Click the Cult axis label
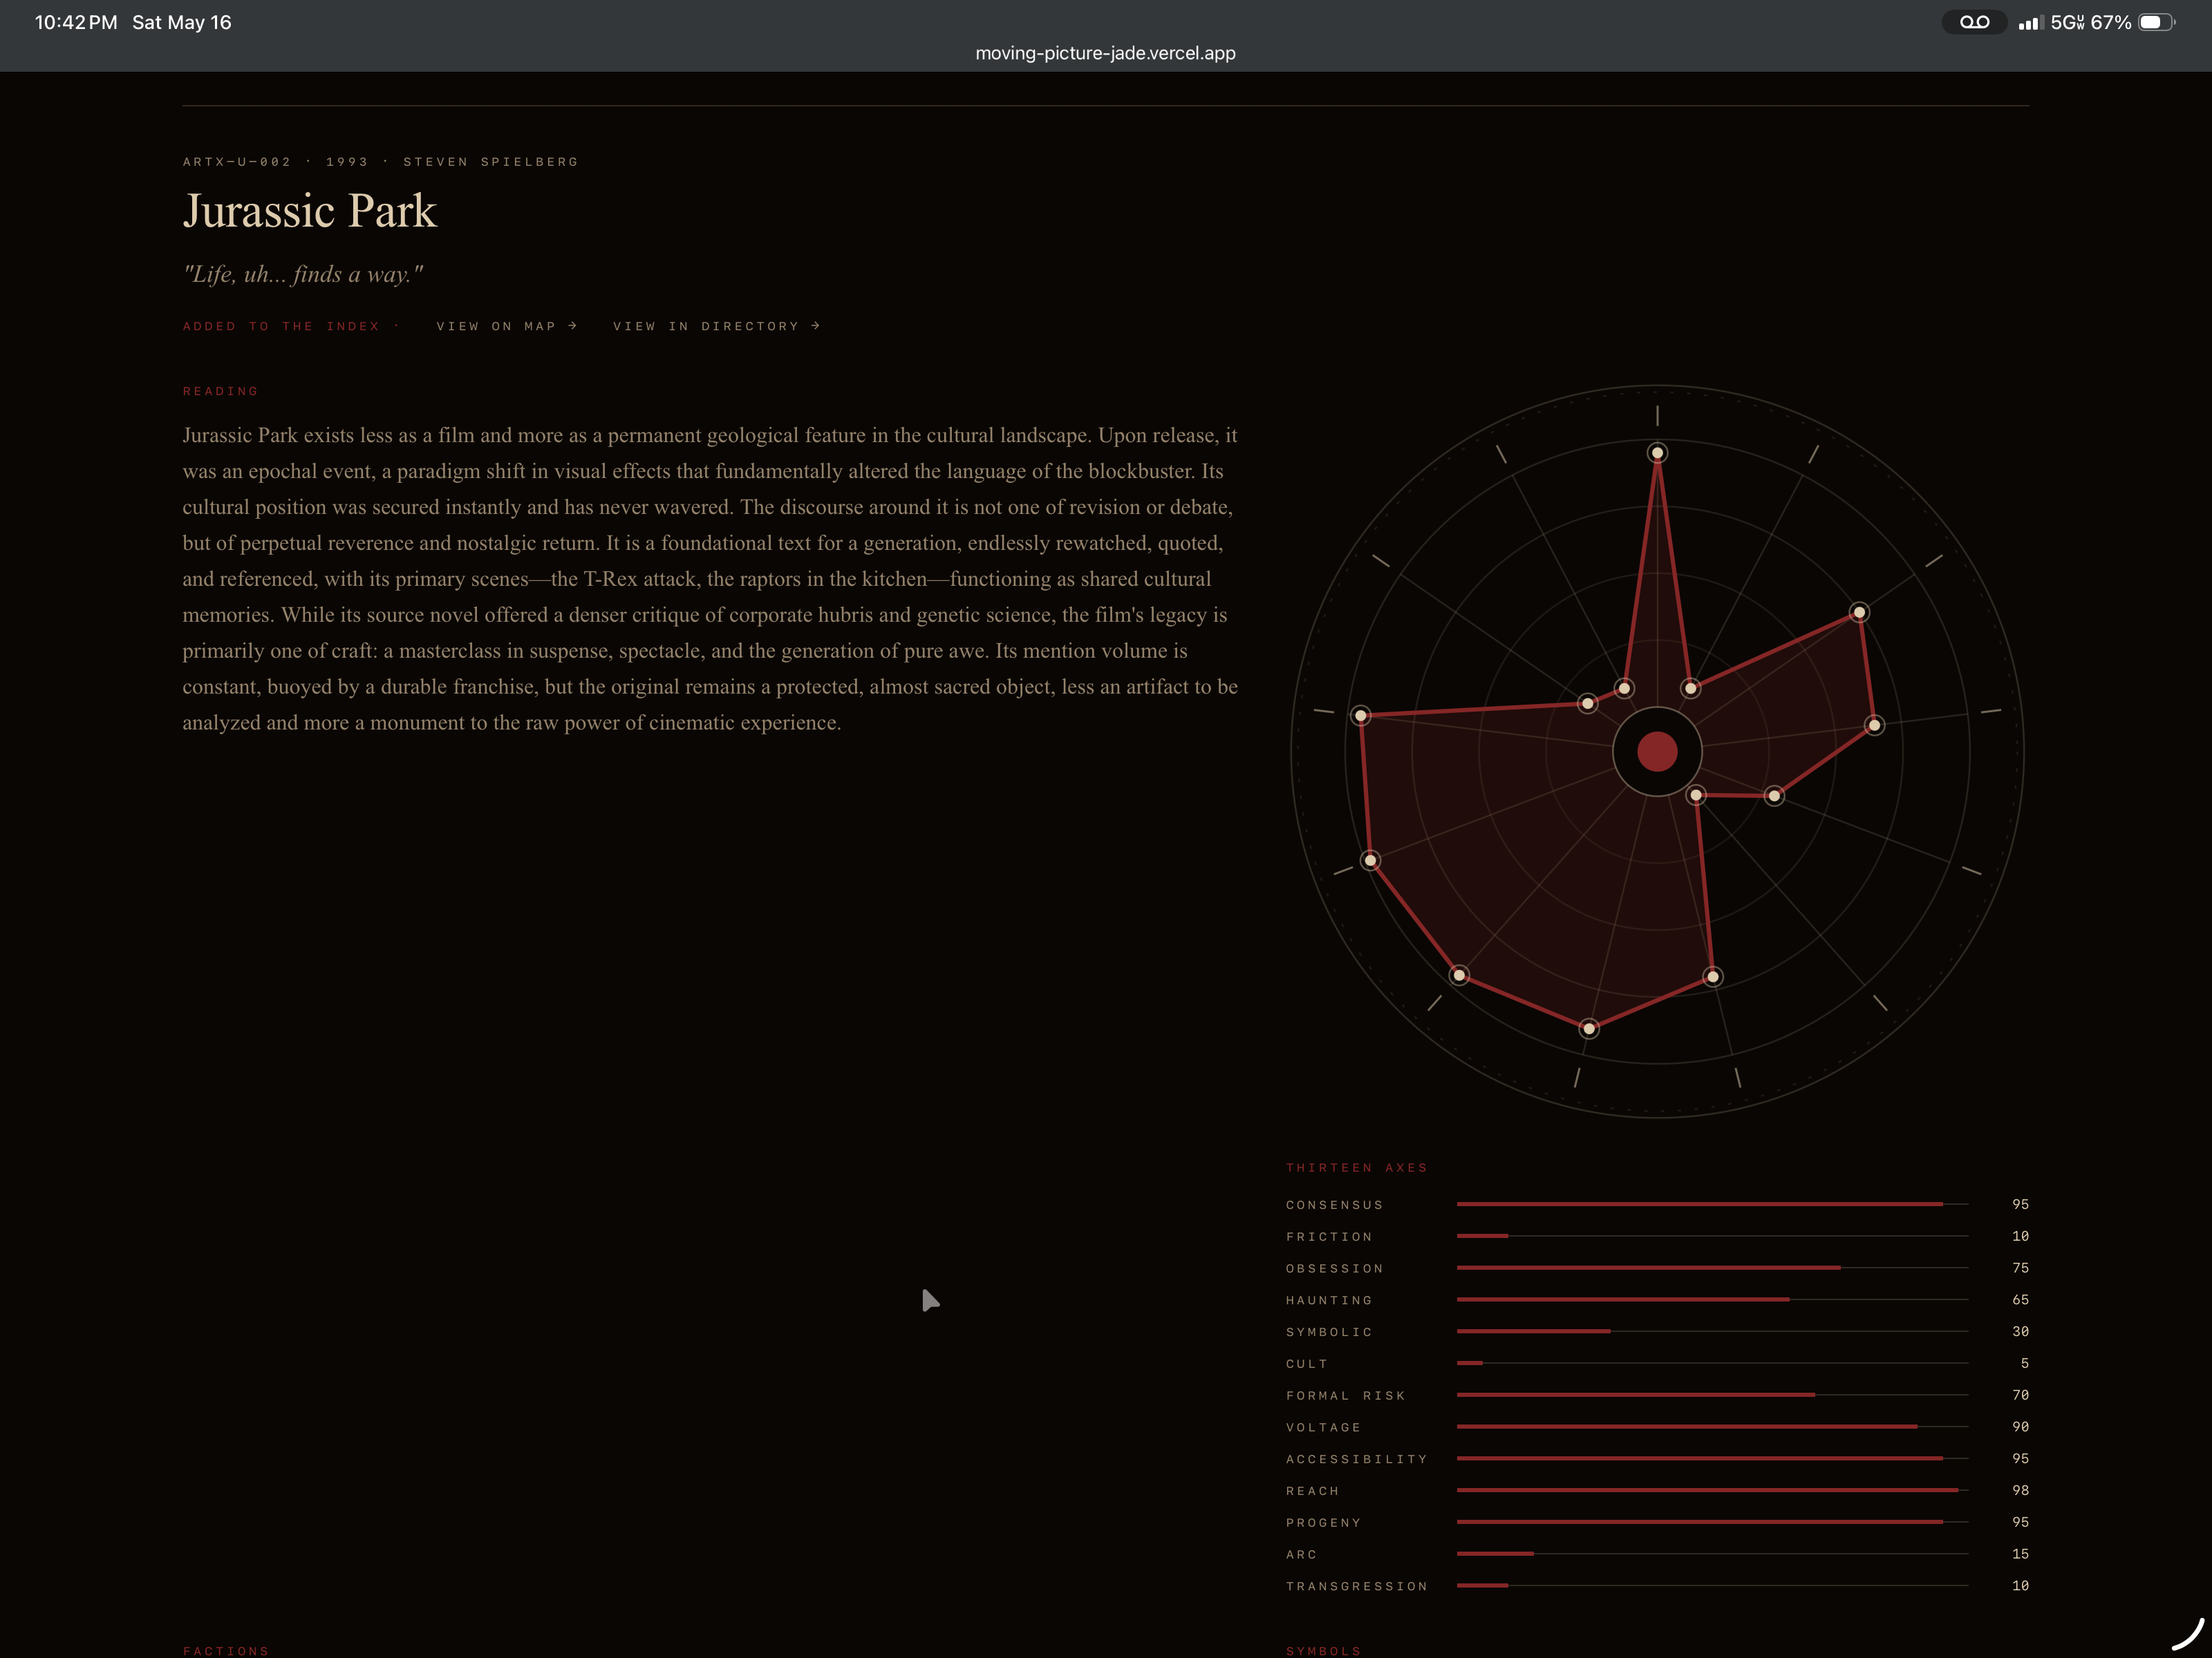This screenshot has height=1658, width=2212. (1307, 1363)
